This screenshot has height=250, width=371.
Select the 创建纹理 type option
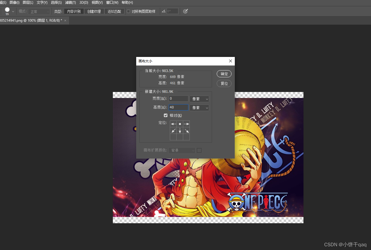94,11
